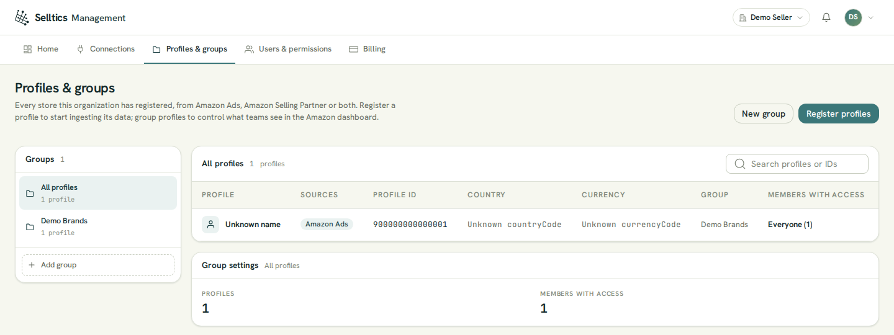Click the New group button
894x335 pixels.
point(764,114)
